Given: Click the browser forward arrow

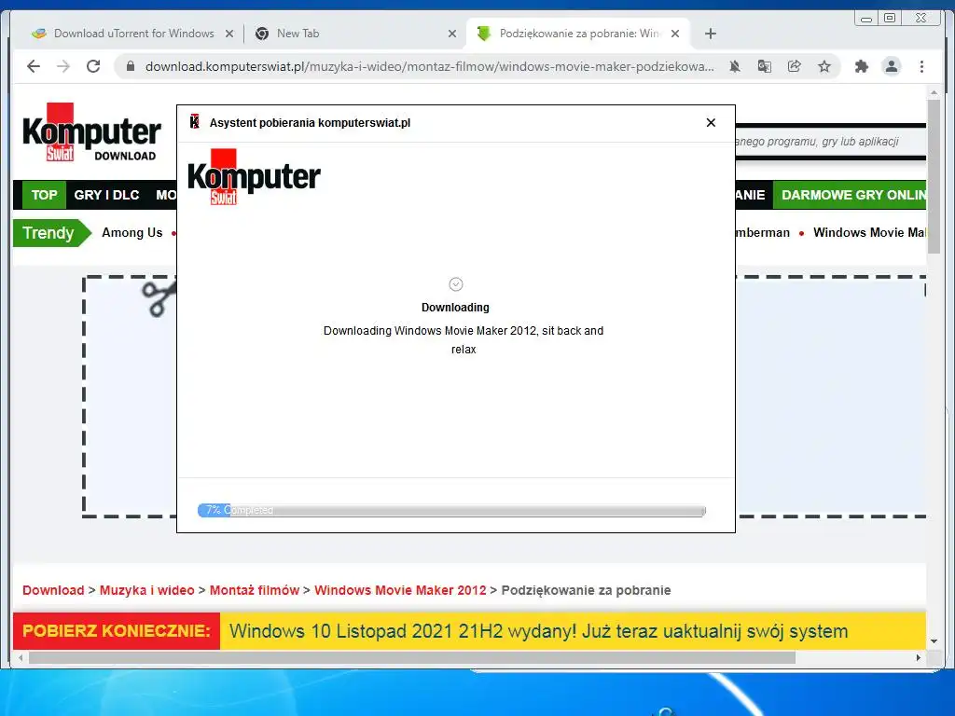Looking at the screenshot, I should (63, 66).
